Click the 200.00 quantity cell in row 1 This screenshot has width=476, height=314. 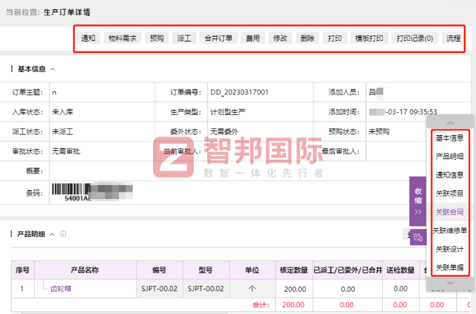coord(294,289)
